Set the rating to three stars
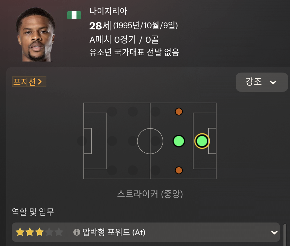 pos(39,233)
